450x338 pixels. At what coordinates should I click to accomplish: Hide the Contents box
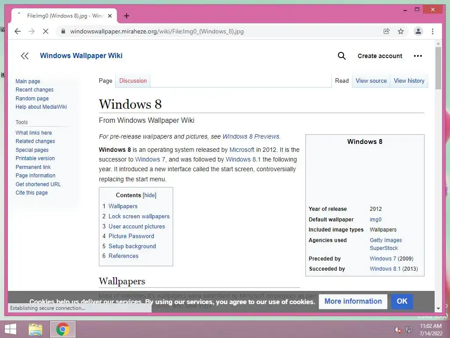point(149,195)
